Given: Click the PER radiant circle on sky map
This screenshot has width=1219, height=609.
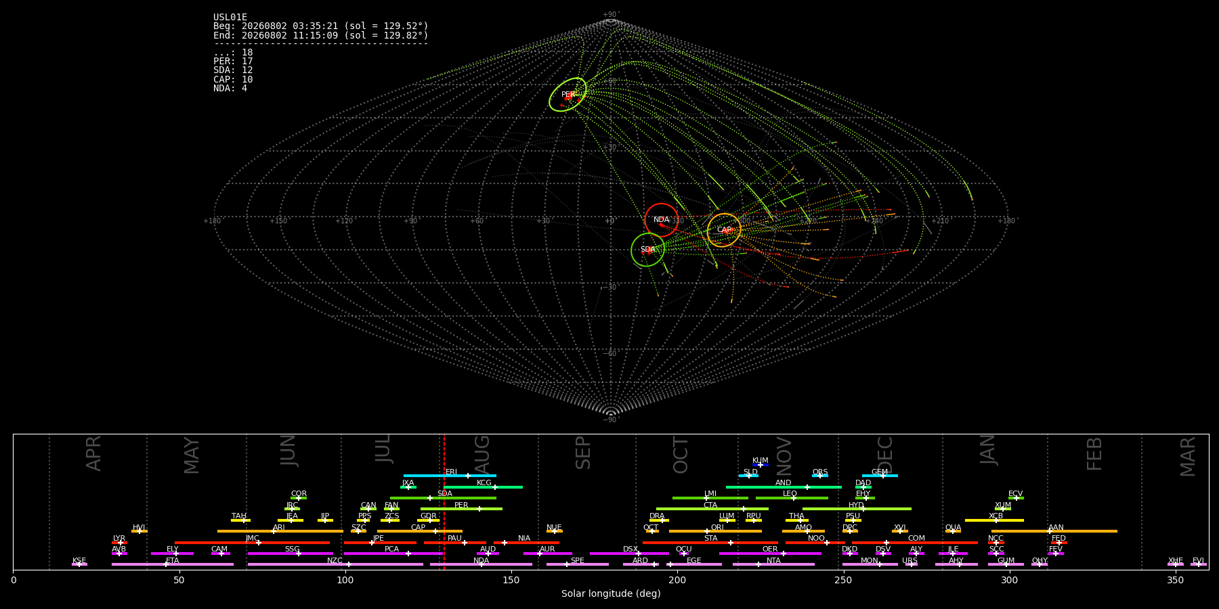Looking at the screenshot, I should [x=568, y=95].
